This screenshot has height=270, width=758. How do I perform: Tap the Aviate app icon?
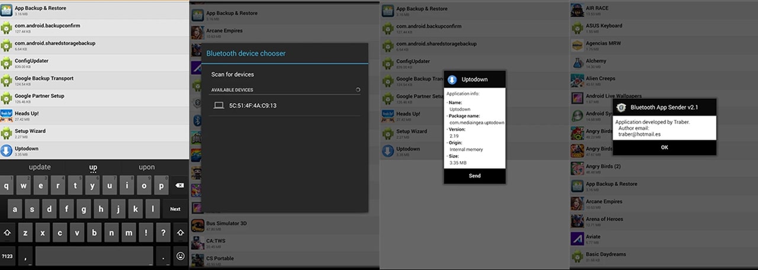click(577, 239)
